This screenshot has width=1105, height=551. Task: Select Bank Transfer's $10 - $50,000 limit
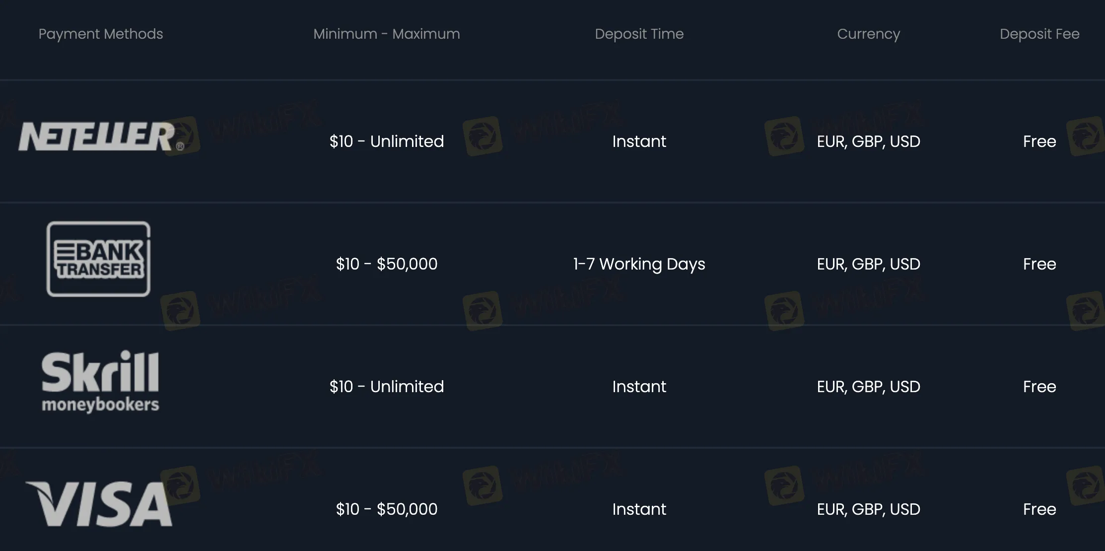[x=387, y=264]
